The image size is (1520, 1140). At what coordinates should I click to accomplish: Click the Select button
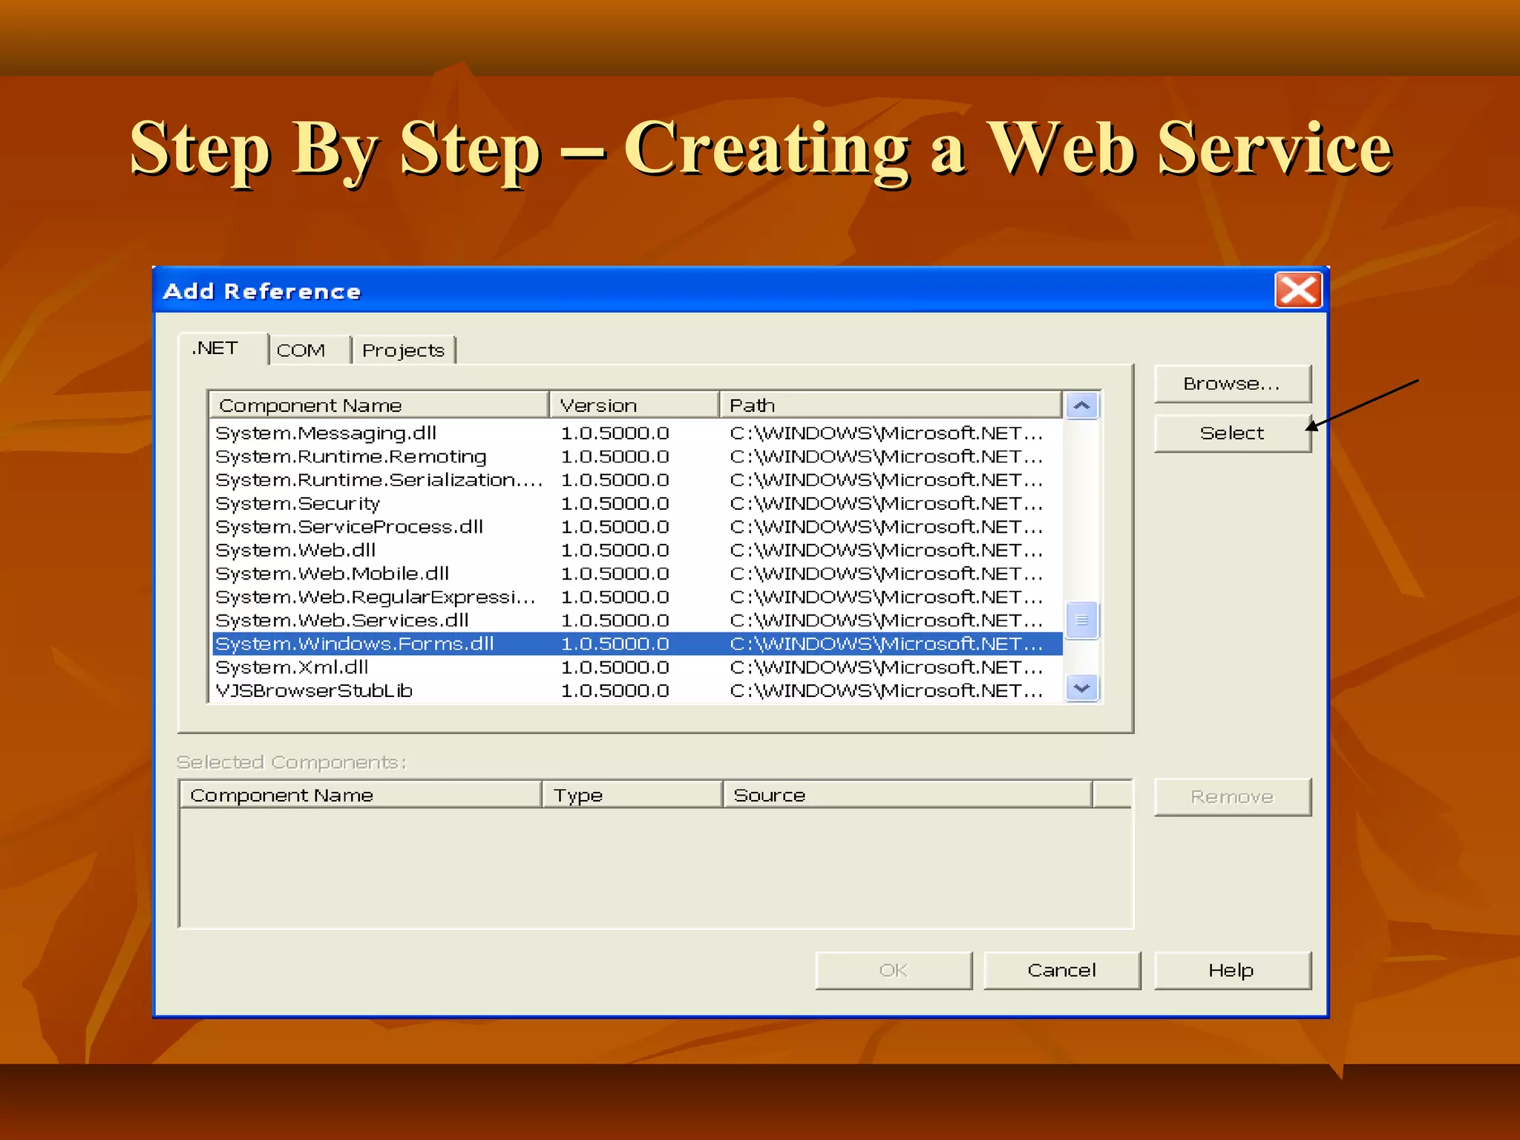click(1232, 433)
